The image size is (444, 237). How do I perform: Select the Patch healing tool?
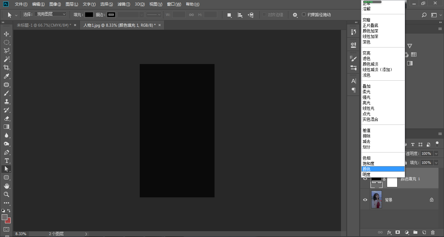pos(7,85)
